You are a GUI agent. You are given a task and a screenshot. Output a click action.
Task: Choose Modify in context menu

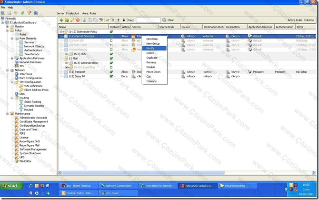pyautogui.click(x=154, y=48)
